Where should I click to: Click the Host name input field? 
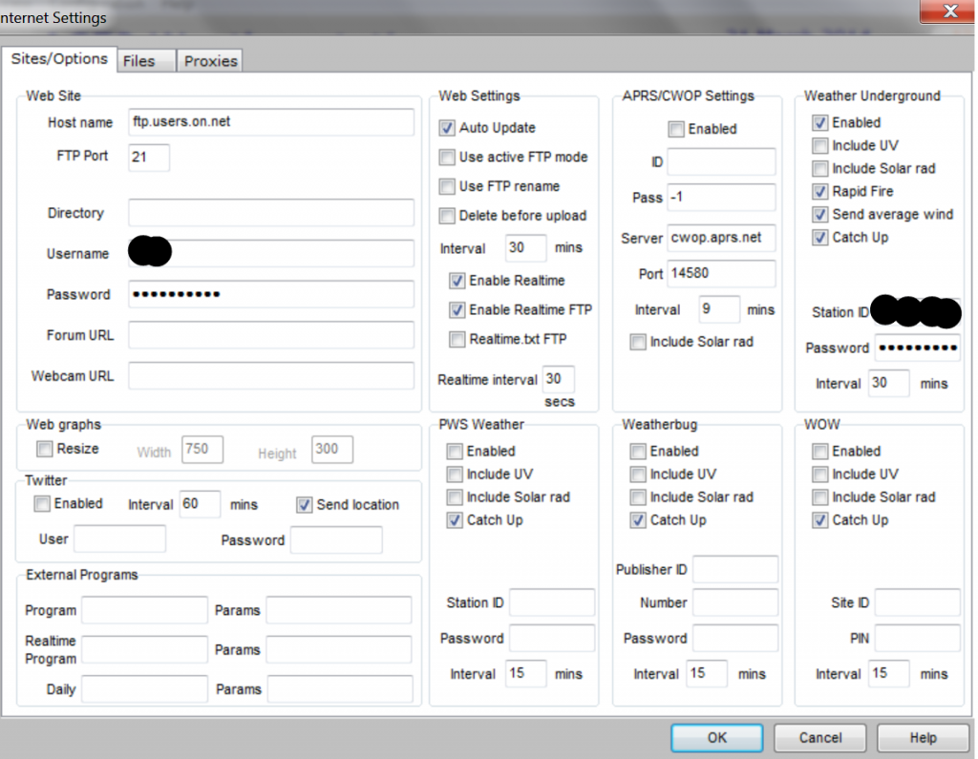tap(270, 122)
